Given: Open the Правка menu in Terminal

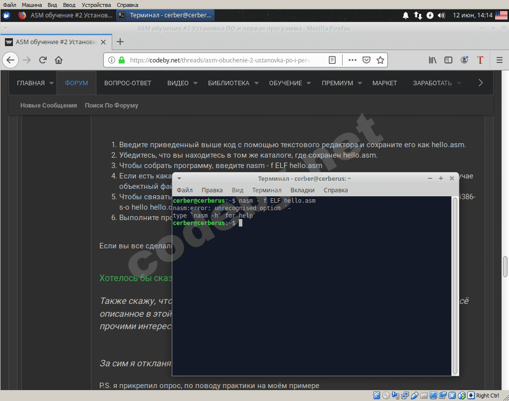Looking at the screenshot, I should 212,190.
